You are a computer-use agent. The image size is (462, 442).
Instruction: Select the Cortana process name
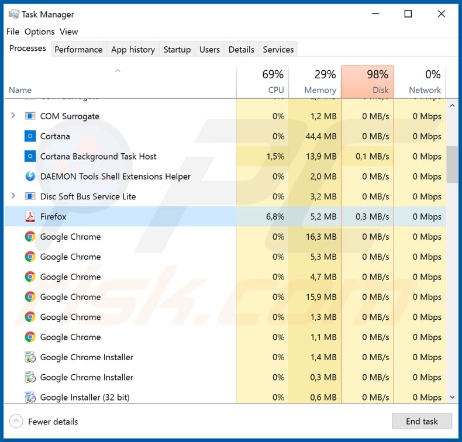click(55, 136)
